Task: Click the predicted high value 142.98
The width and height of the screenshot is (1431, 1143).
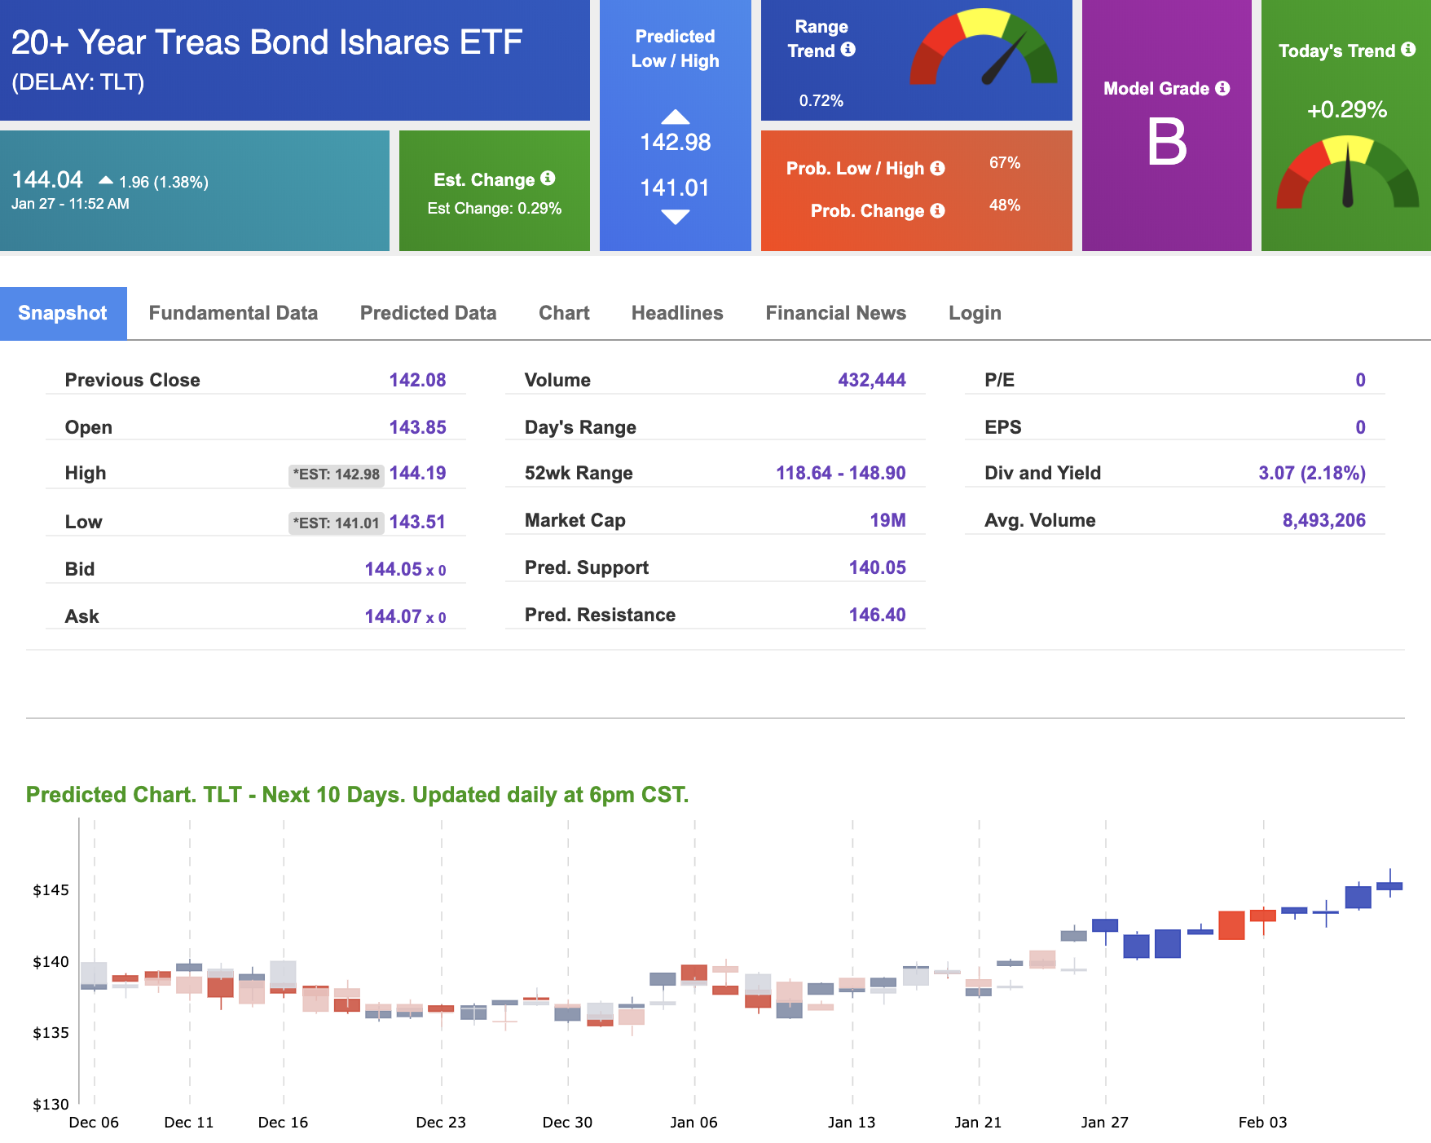Action: pos(675,142)
